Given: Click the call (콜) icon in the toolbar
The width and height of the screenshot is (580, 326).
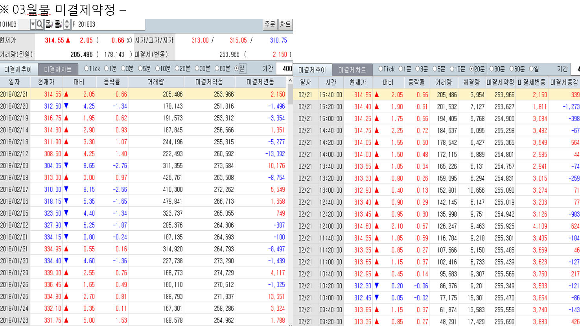Looking at the screenshot, I should tap(58, 24).
